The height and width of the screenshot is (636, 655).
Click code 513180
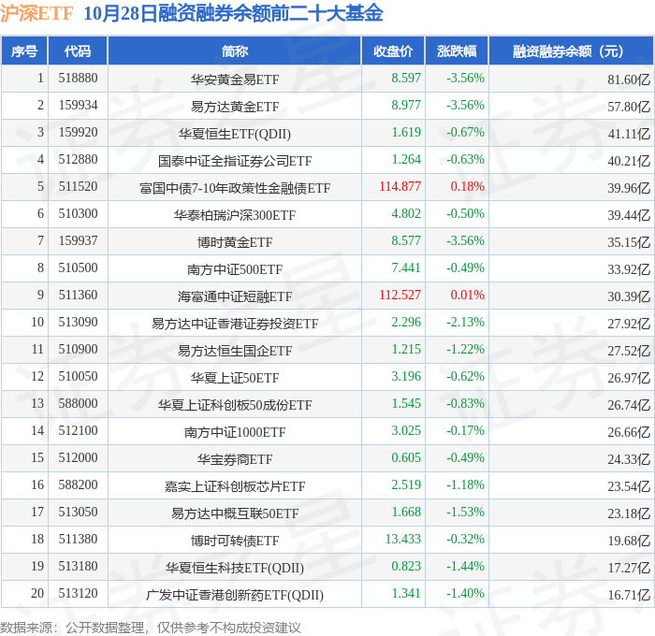coord(78,567)
